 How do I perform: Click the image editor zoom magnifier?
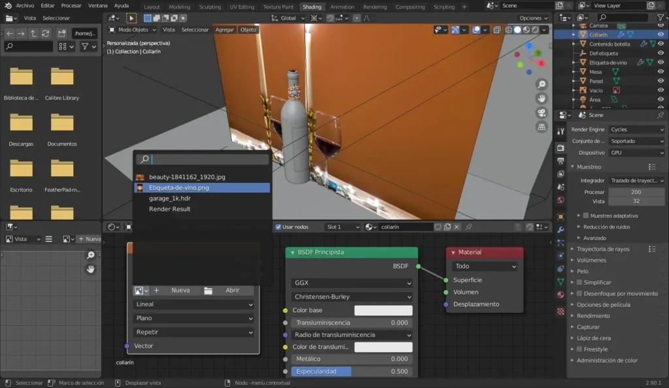pyautogui.click(x=90, y=255)
